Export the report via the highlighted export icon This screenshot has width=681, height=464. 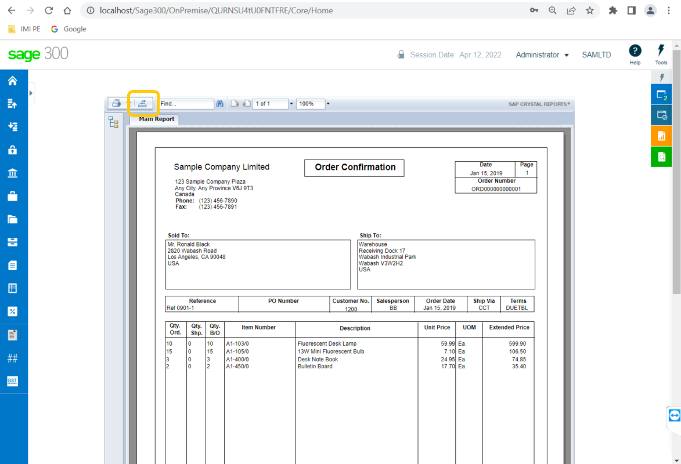click(143, 104)
